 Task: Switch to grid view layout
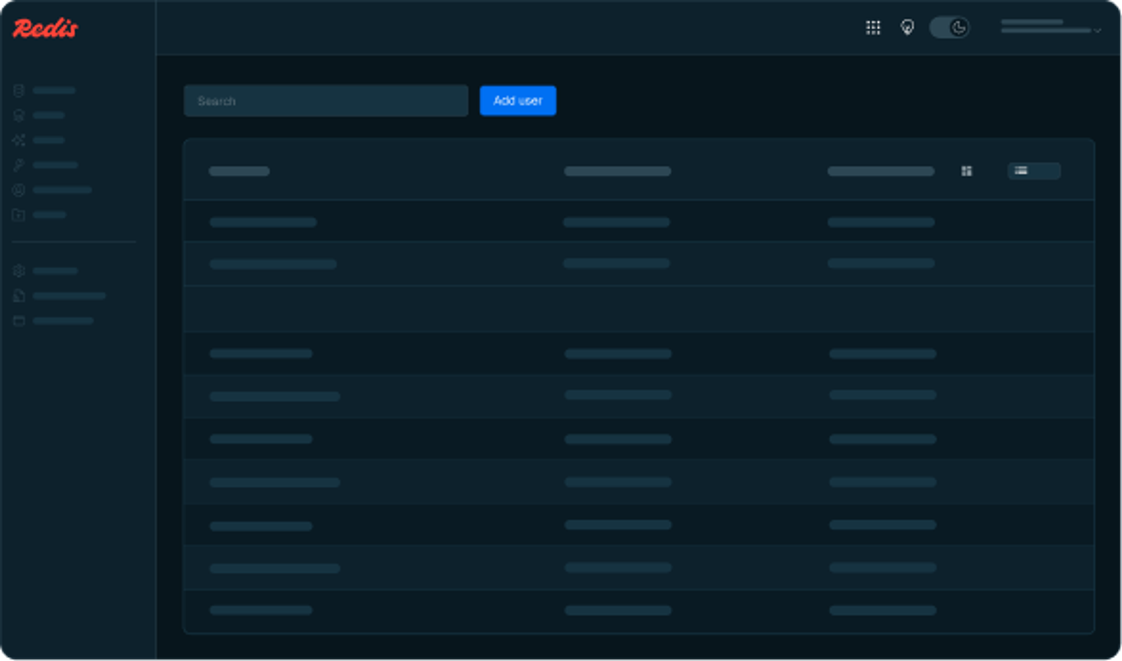pyautogui.click(x=966, y=171)
